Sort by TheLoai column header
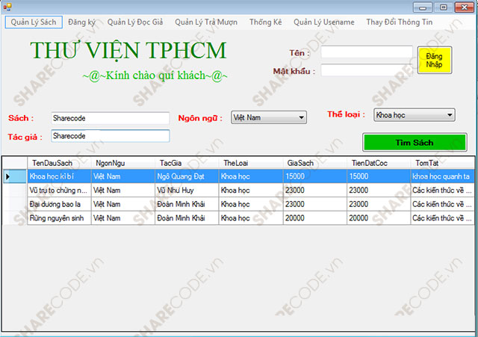 click(251, 163)
